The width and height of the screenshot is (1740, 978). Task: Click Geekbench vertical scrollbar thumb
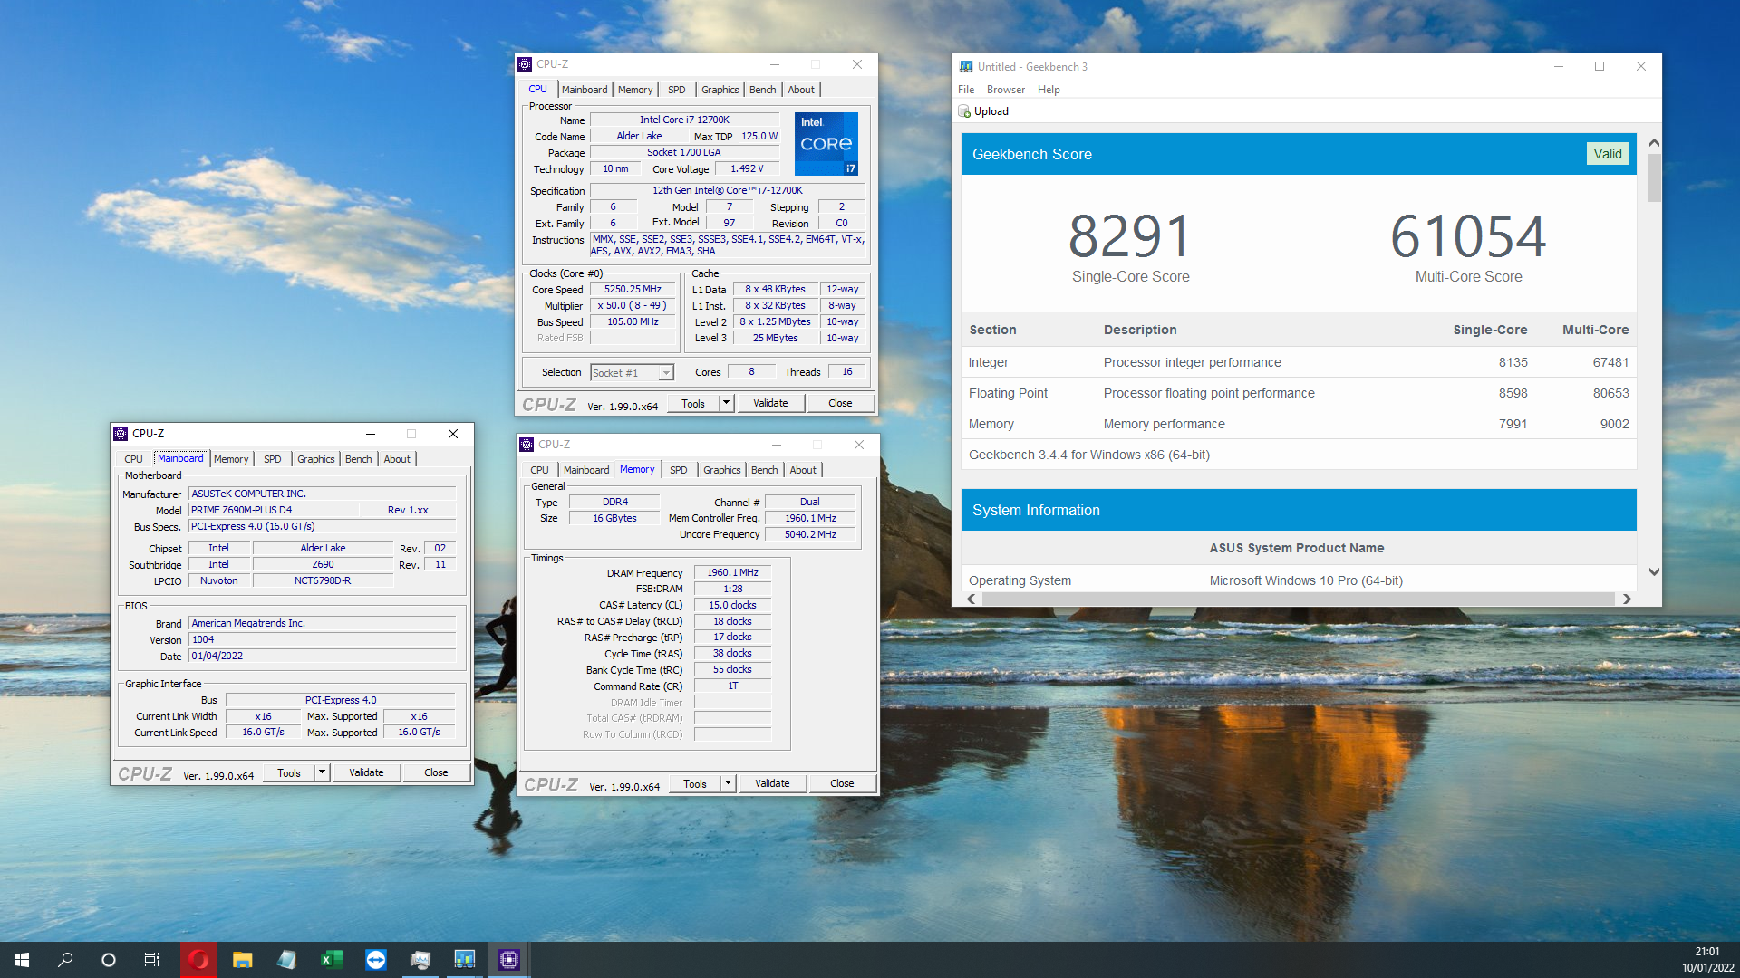click(1654, 177)
